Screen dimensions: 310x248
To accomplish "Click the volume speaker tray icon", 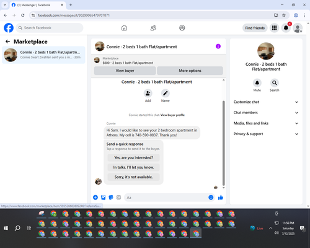I will click(x=277, y=233).
